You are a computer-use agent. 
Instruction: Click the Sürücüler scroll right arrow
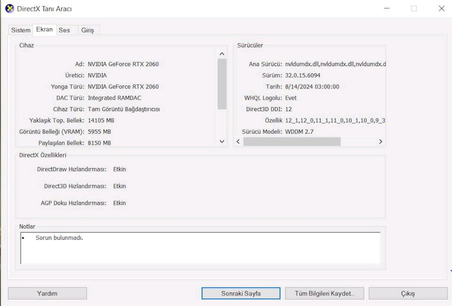[x=380, y=142]
